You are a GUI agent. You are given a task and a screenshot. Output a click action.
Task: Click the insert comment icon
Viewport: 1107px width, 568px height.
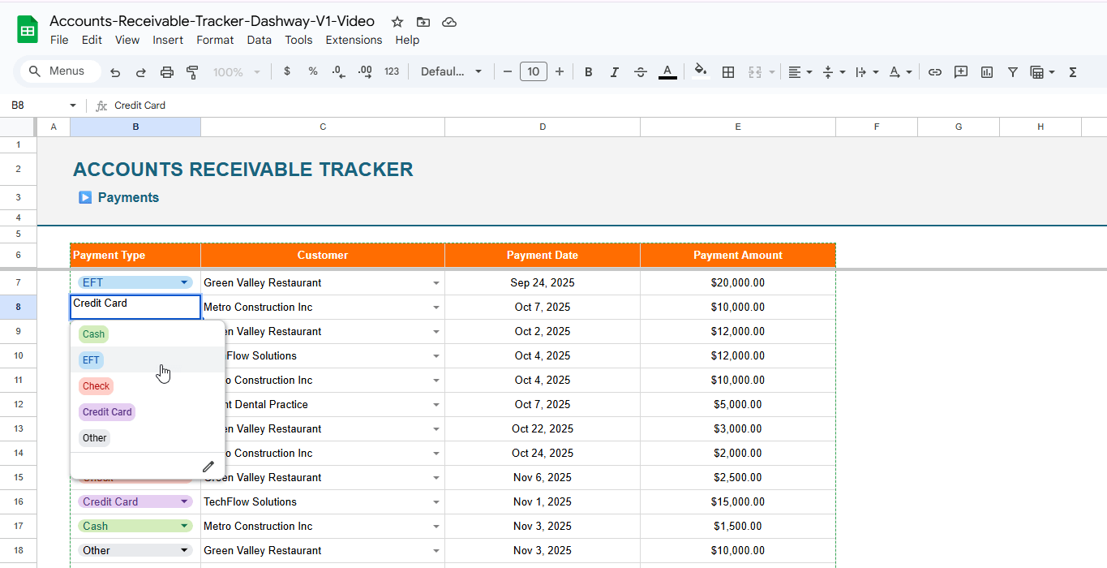(x=961, y=72)
